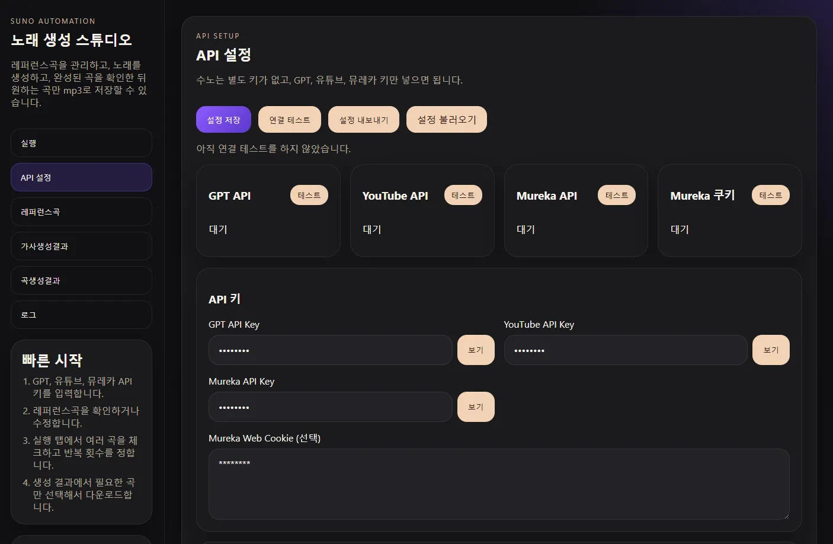Viewport: 833px width, 544px height.
Task: Test the Mureka 쿠키 connection
Action: [770, 195]
